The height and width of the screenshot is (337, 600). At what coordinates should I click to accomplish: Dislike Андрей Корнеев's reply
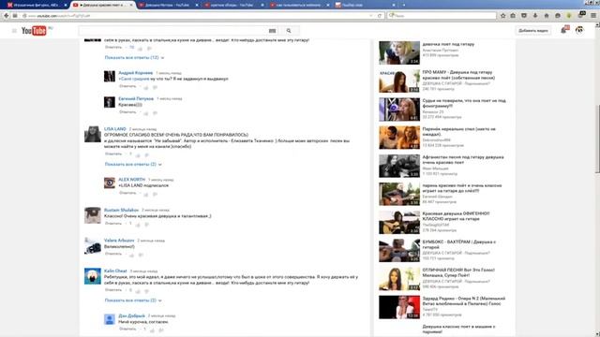(155, 87)
